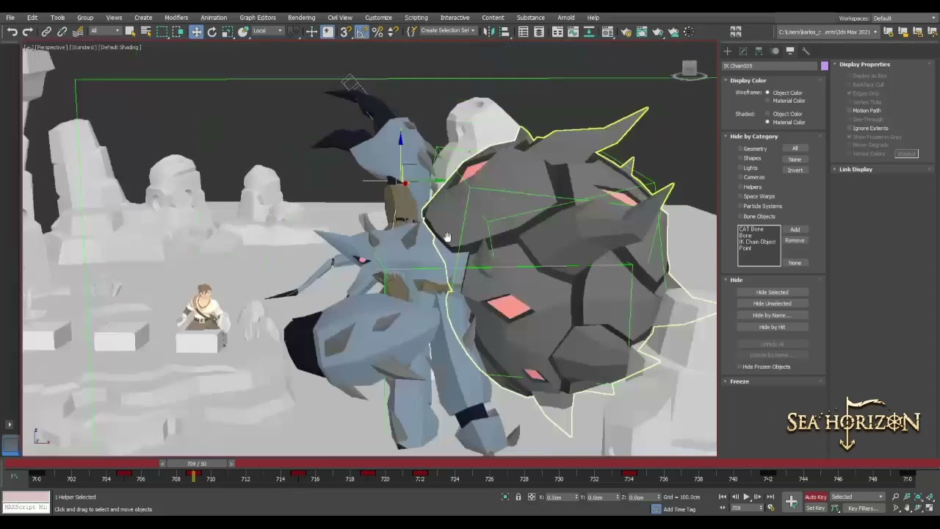Expand the Freeze rollout
Image resolution: width=940 pixels, height=529 pixels.
pyautogui.click(x=740, y=381)
